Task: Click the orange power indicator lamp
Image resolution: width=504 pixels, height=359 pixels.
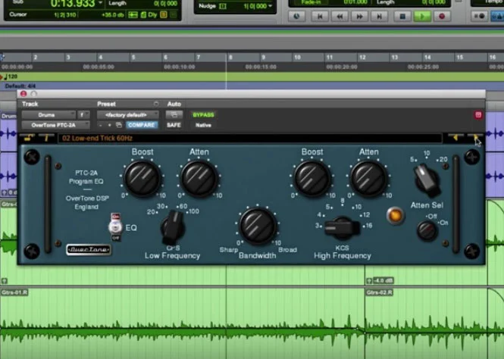Action: tap(395, 216)
